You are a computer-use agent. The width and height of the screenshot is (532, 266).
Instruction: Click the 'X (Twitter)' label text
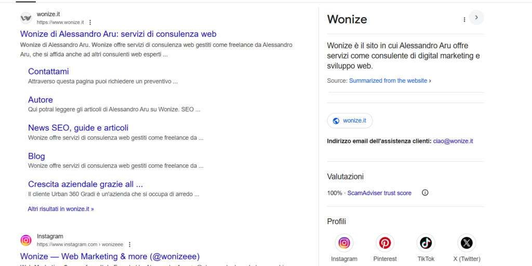(x=467, y=259)
